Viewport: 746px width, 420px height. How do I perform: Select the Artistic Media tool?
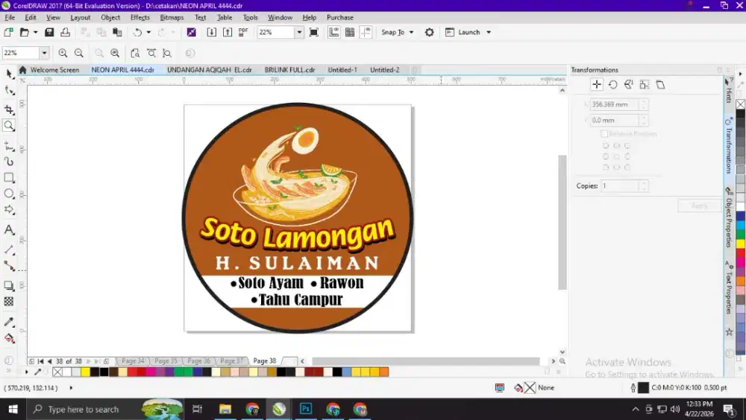click(9, 162)
